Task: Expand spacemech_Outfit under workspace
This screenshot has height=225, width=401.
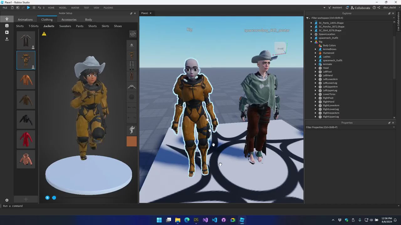Action: (311, 38)
